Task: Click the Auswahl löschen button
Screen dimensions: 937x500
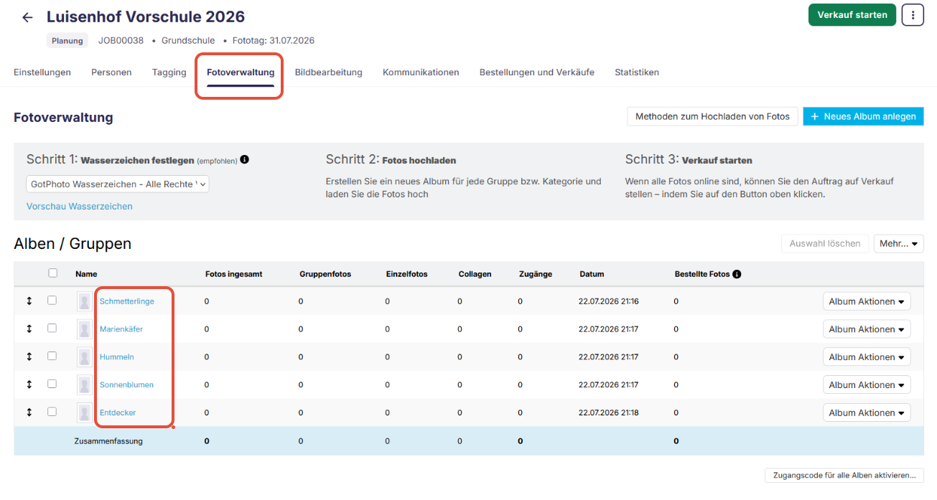Action: pyautogui.click(x=825, y=244)
